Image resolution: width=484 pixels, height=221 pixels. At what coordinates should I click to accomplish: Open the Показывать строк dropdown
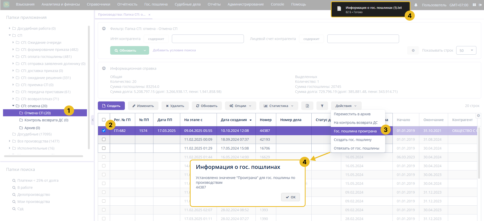466,50
